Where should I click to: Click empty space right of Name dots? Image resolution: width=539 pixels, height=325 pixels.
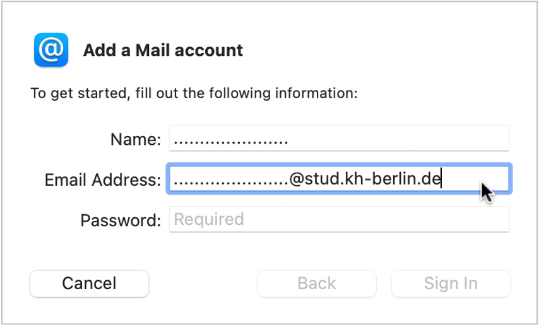coord(398,138)
